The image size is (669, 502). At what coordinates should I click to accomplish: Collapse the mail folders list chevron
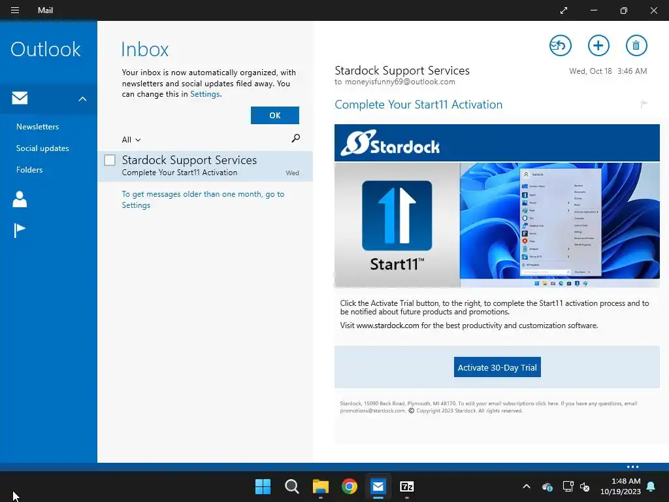tap(82, 99)
